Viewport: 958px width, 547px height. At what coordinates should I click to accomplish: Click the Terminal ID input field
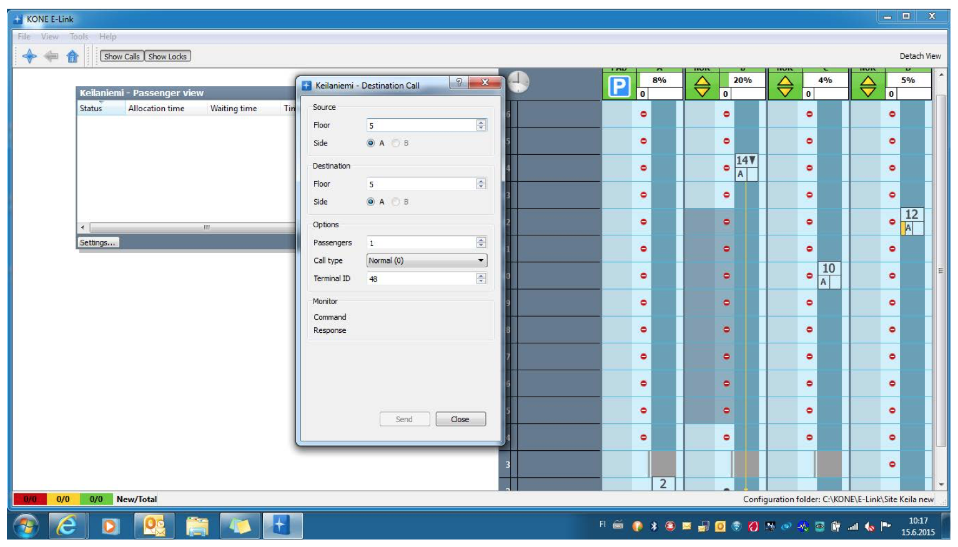point(421,278)
